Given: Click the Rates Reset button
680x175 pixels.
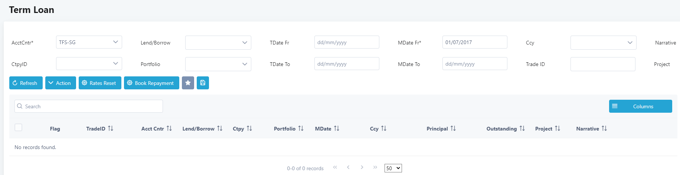Looking at the screenshot, I should pos(100,83).
